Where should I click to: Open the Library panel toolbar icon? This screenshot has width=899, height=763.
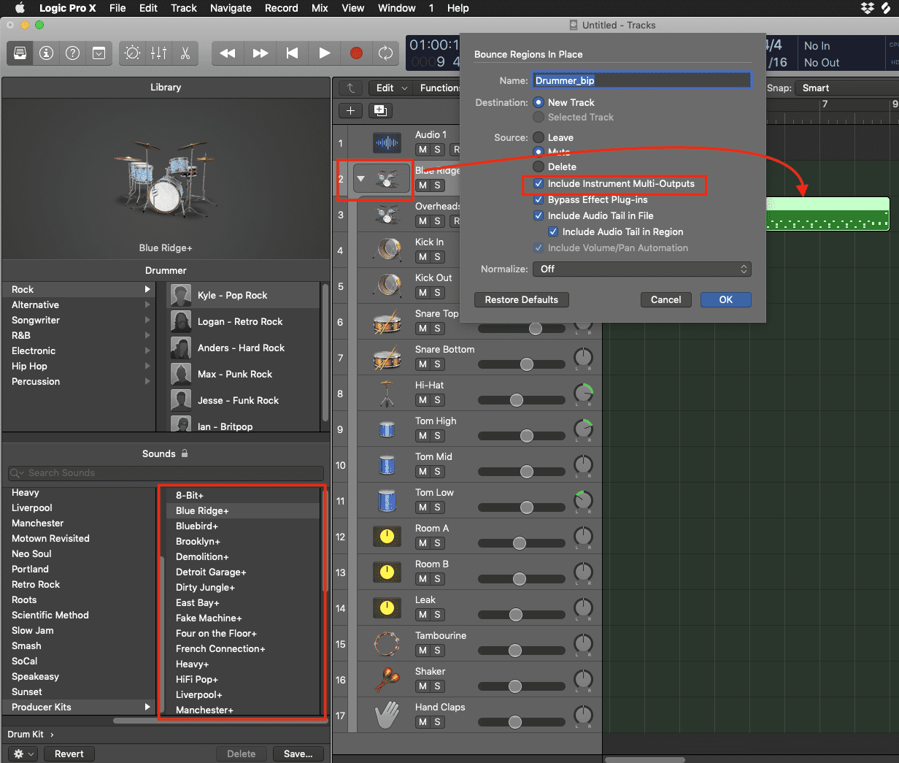tap(20, 53)
